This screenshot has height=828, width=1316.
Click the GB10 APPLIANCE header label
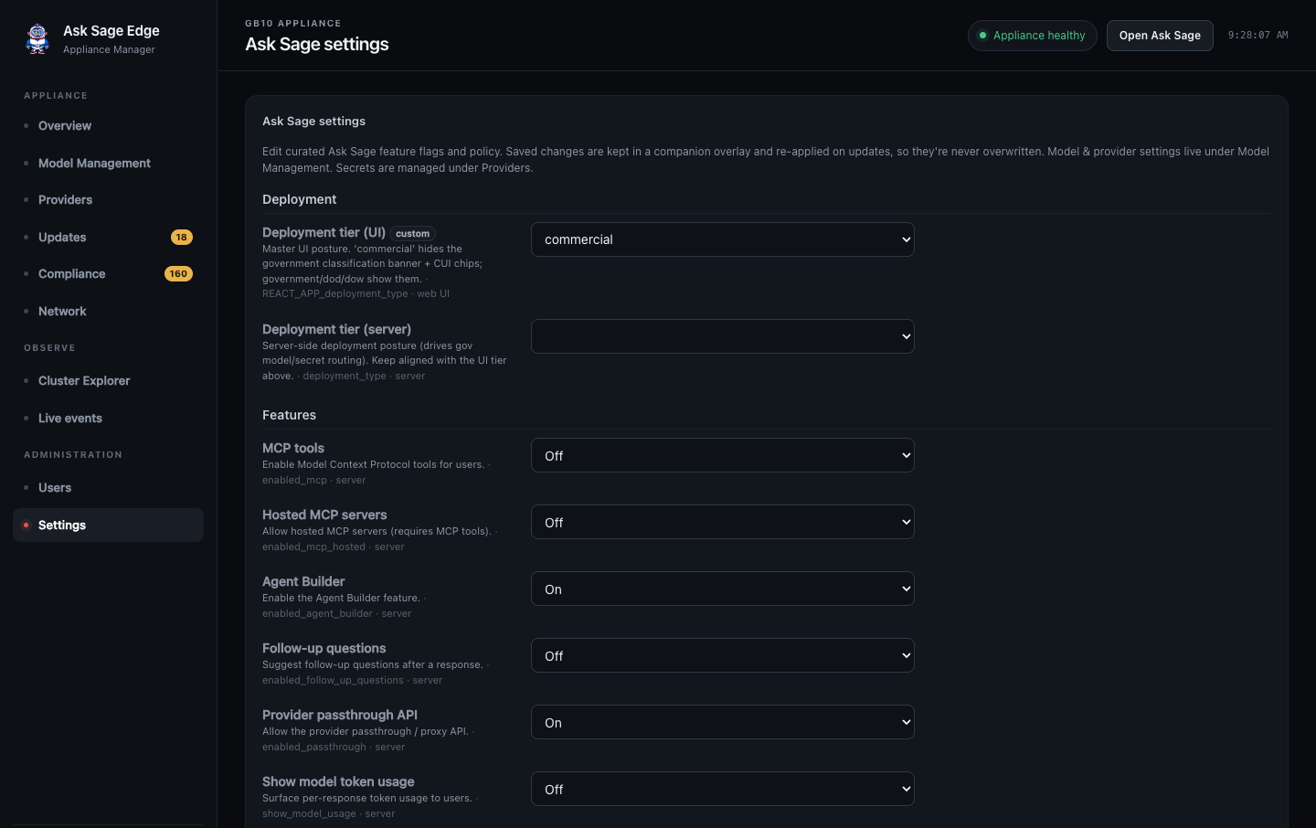pos(292,24)
